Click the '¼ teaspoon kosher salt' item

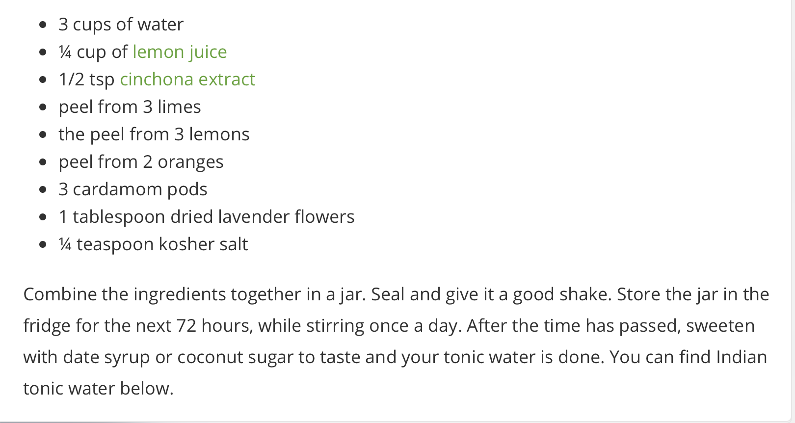153,244
